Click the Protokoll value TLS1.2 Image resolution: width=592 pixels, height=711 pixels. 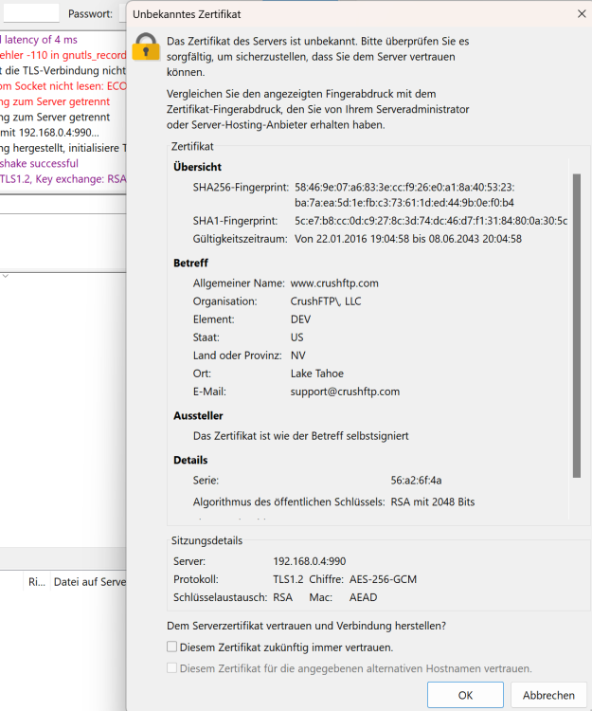tap(288, 579)
